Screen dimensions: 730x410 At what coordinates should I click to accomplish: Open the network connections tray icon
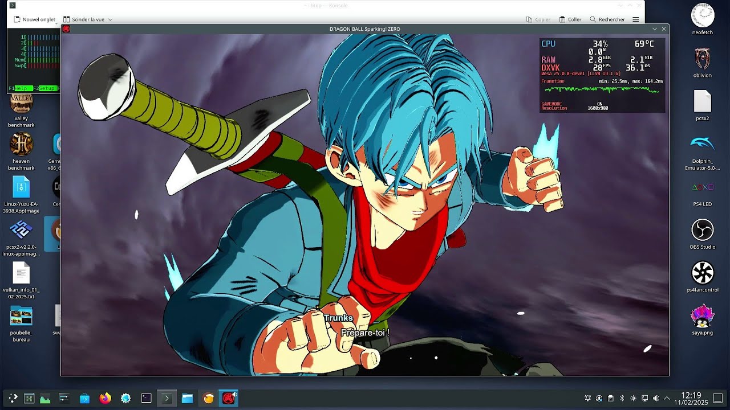pos(644,399)
